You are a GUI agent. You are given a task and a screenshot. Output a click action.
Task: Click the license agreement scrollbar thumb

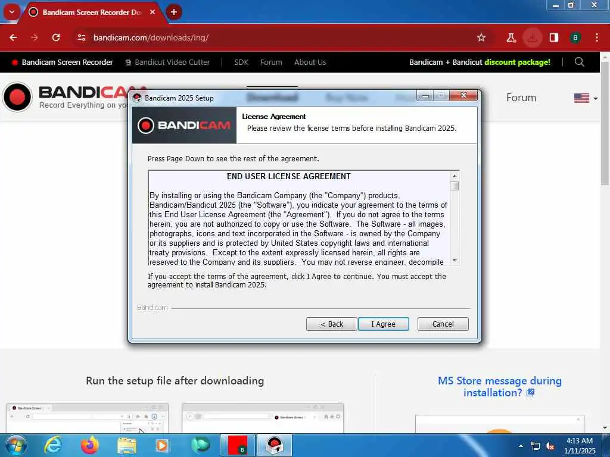coord(455,186)
